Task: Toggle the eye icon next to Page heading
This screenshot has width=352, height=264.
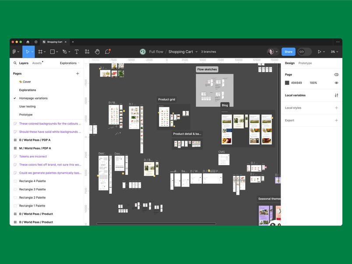Action: pos(337,74)
